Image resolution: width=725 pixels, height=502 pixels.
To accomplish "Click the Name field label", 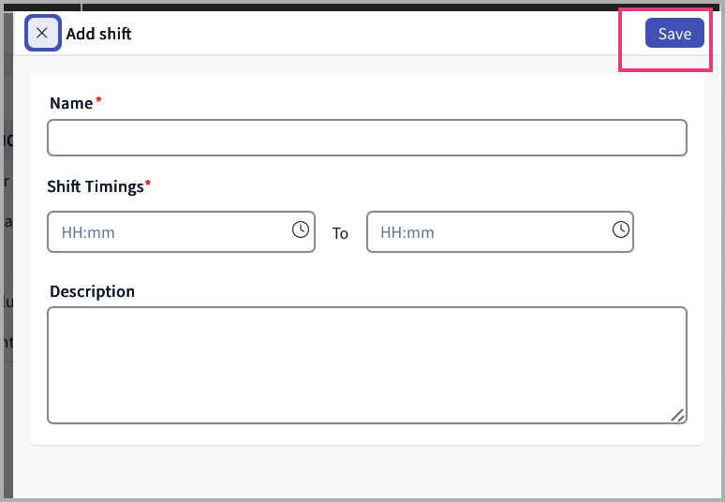I will click(71, 103).
